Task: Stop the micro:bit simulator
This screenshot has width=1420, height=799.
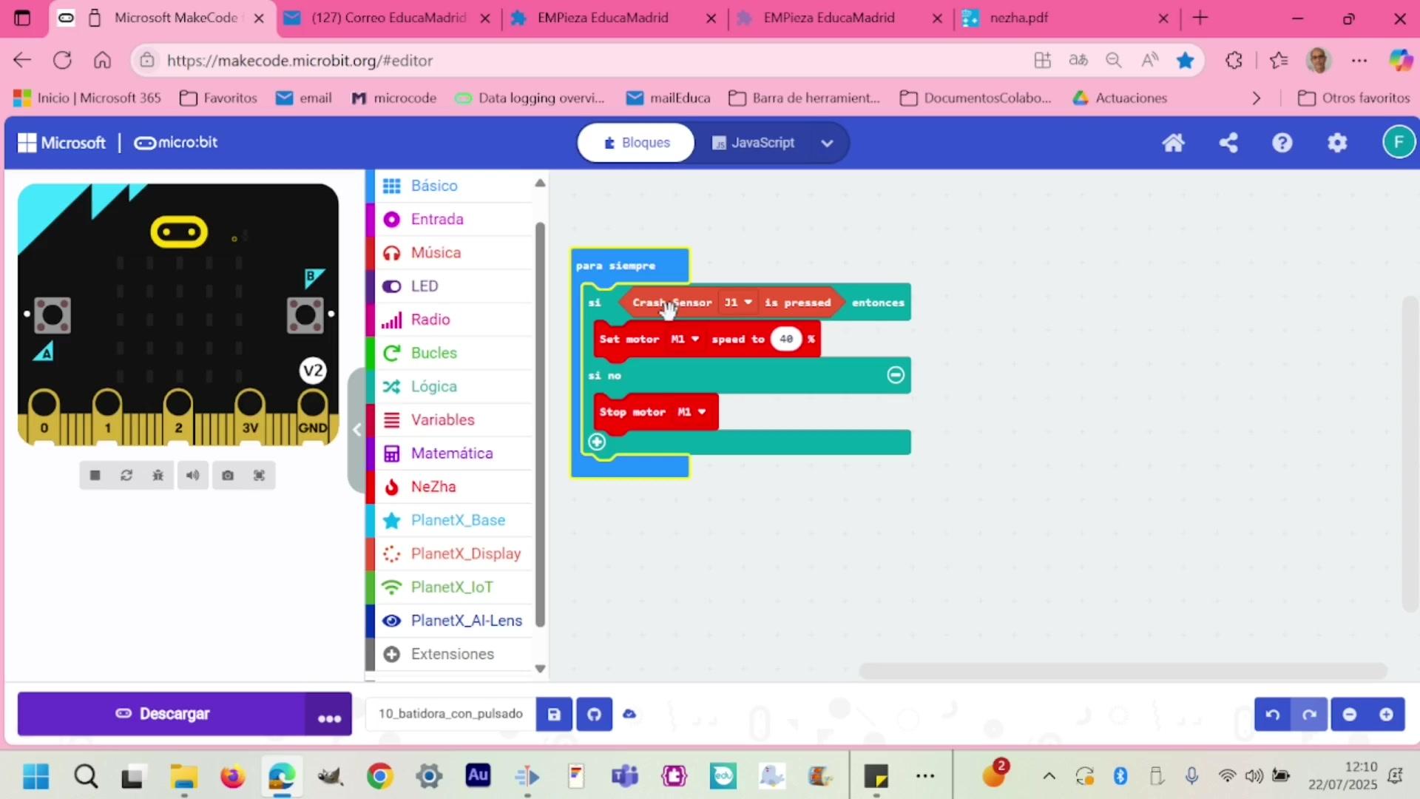Action: pos(95,476)
